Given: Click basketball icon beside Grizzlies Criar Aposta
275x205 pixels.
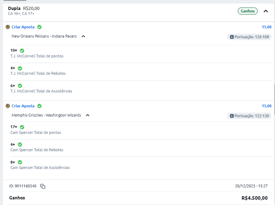Looking at the screenshot, I should [x=8, y=106].
